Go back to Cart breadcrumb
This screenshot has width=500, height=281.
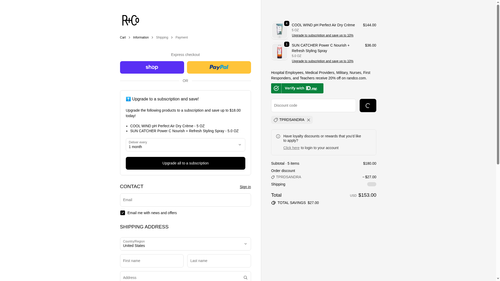(123, 37)
